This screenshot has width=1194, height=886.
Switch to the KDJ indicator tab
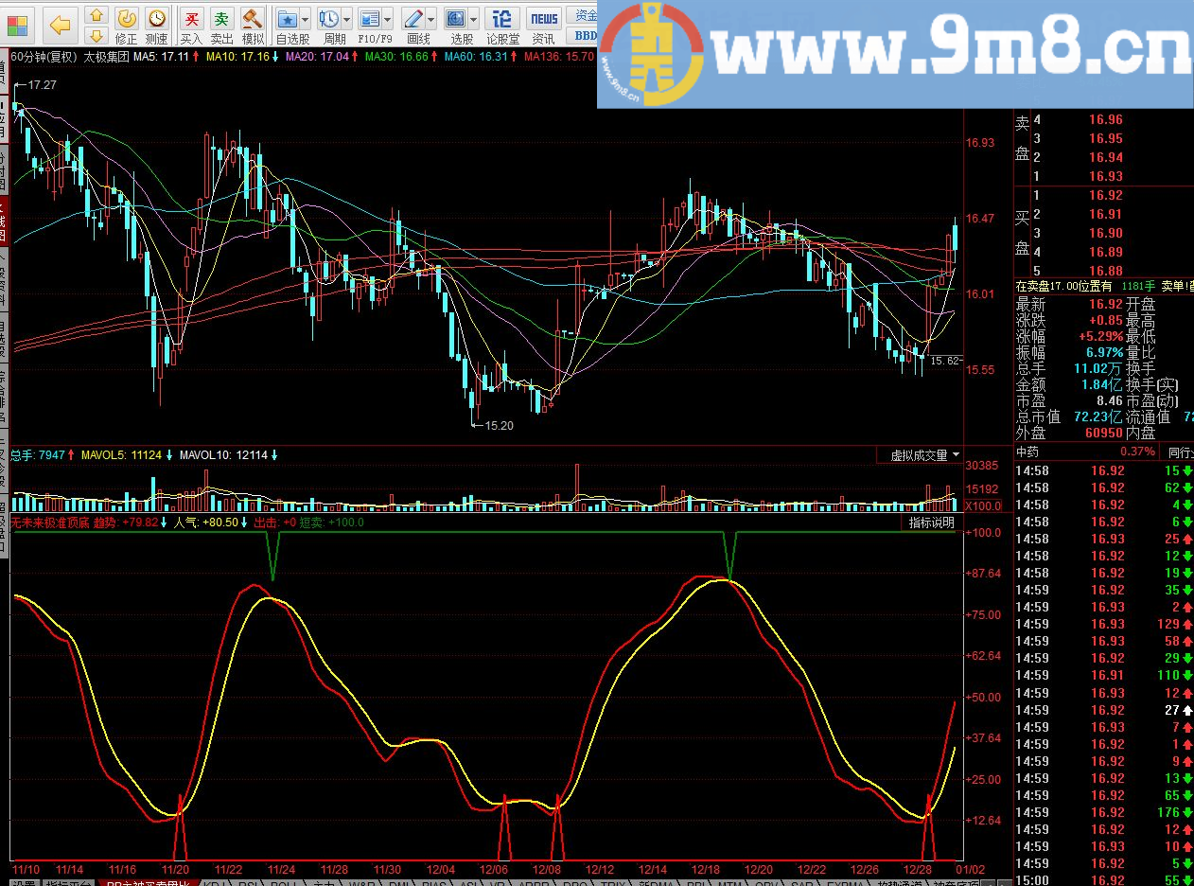coord(215,882)
